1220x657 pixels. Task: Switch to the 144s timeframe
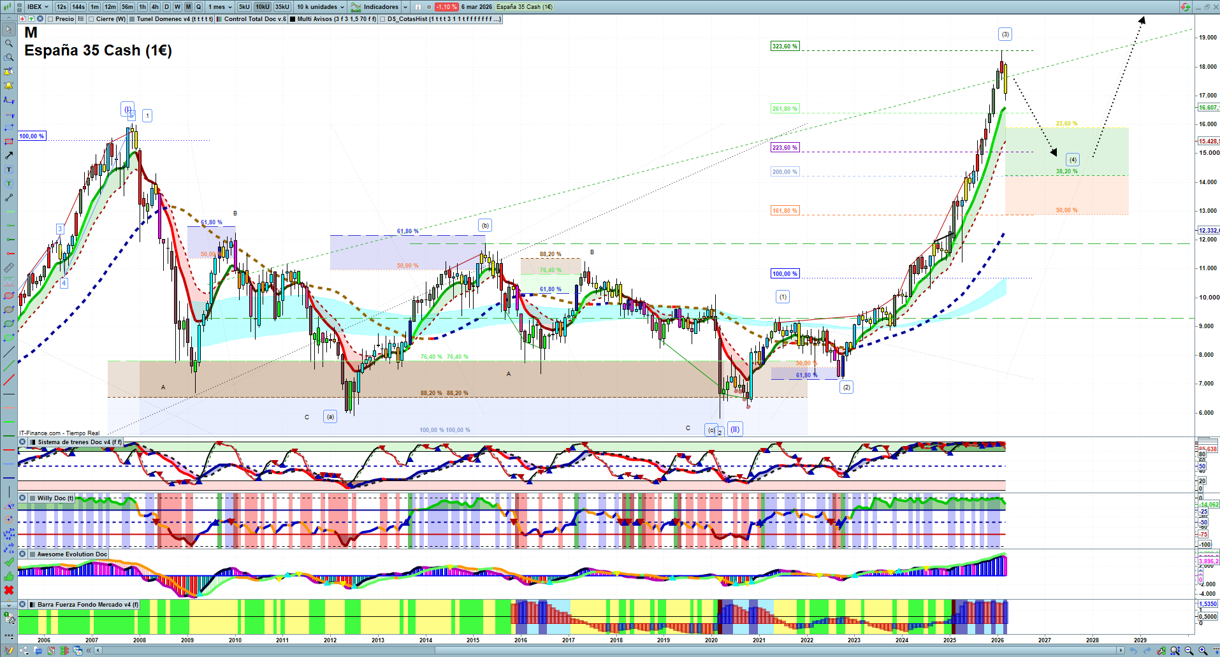[78, 7]
